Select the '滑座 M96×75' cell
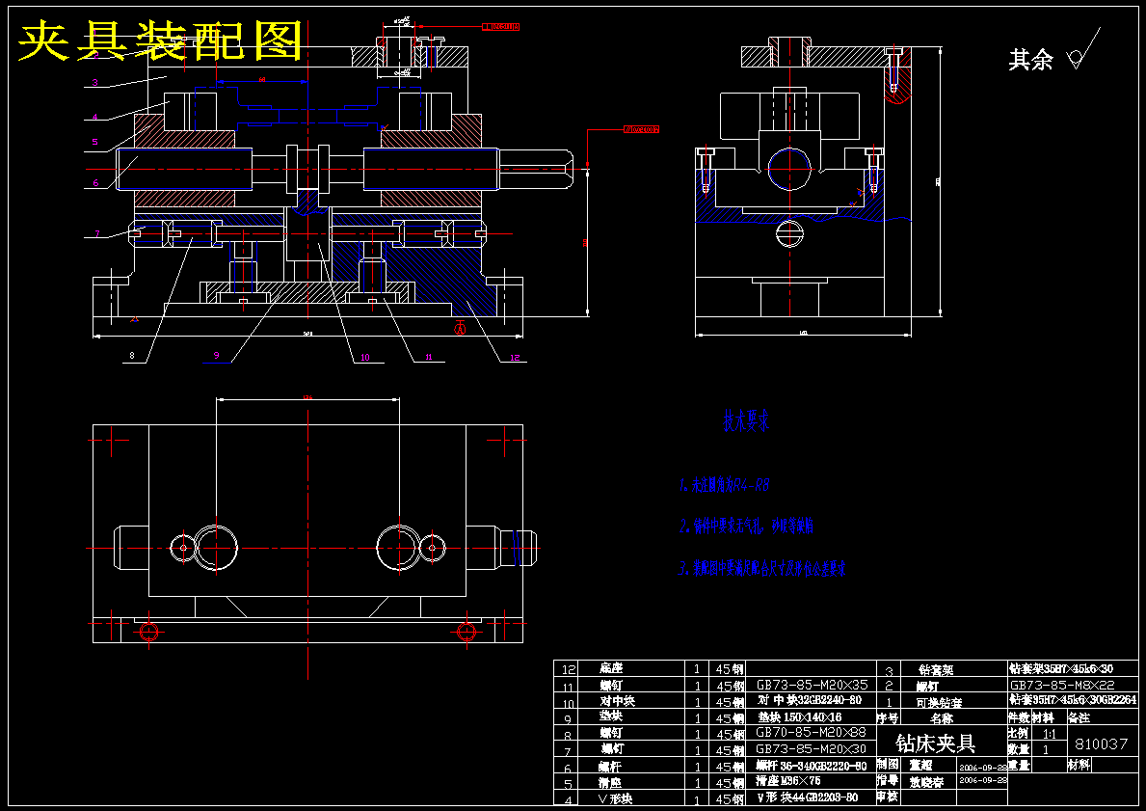This screenshot has width=1146, height=811. tap(787, 781)
